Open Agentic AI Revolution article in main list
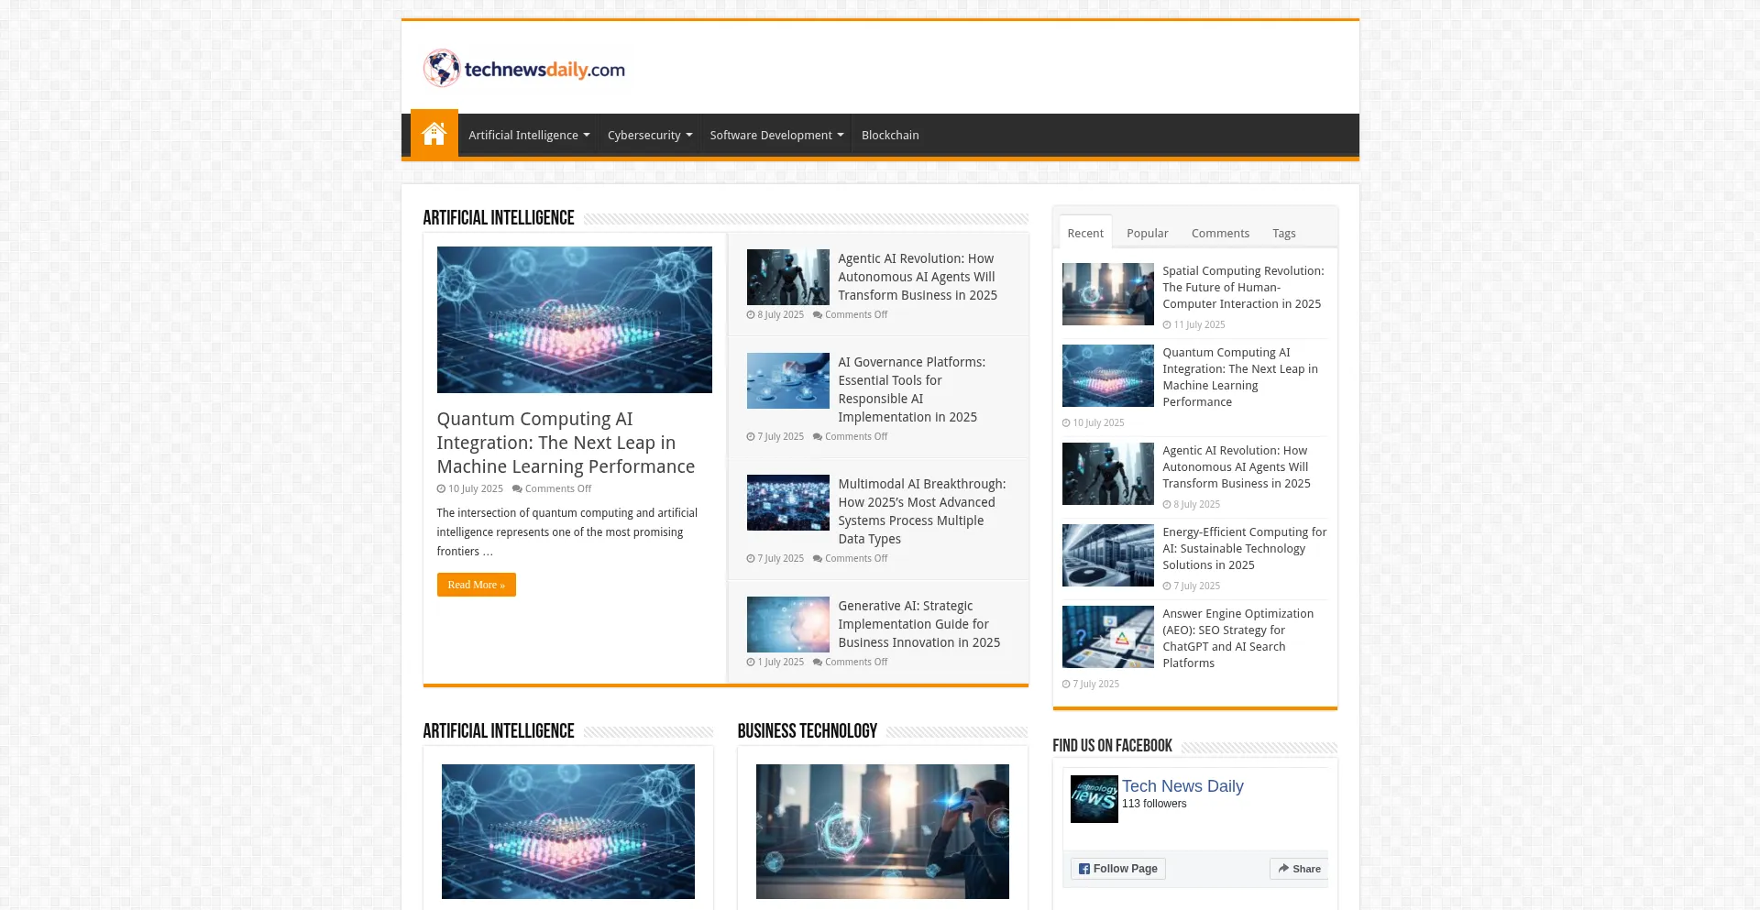Screen dimensions: 1760x910 tap(918, 277)
